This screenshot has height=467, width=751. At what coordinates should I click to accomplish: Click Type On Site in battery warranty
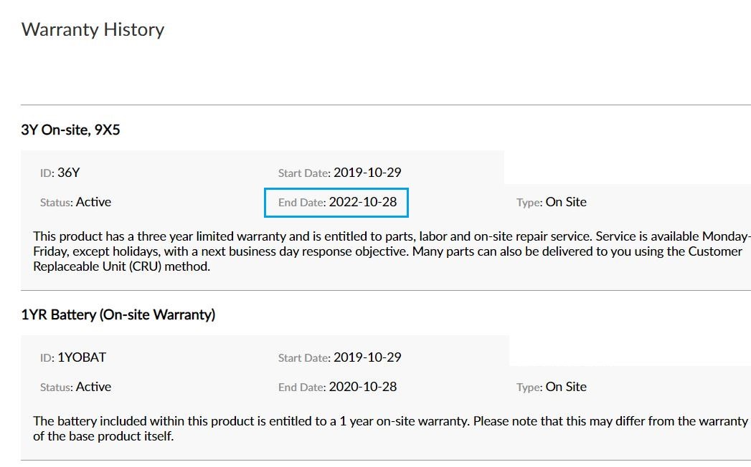[x=565, y=387]
